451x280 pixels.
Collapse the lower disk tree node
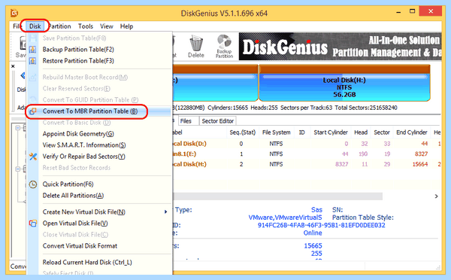(x=18, y=169)
